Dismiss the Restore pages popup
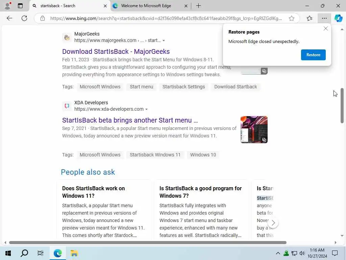Image resolution: width=346 pixels, height=260 pixels. click(326, 28)
